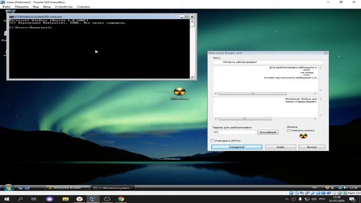The width and height of the screenshot is (361, 203).
Task: Open the Устройства menu
Action: 64,7
